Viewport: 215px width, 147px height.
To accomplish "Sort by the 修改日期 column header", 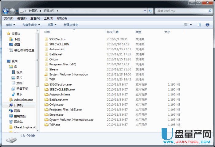I will (x=113, y=32).
